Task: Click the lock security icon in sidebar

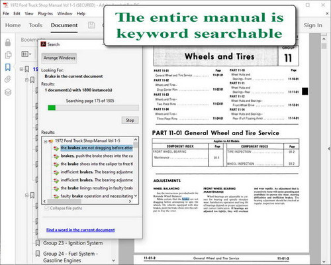Action: (8, 42)
